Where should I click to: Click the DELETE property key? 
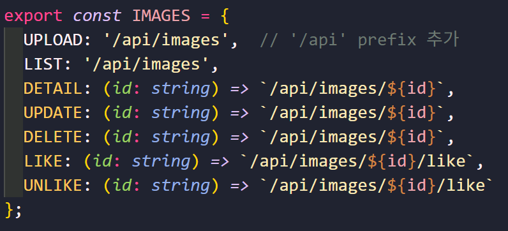click(x=53, y=137)
